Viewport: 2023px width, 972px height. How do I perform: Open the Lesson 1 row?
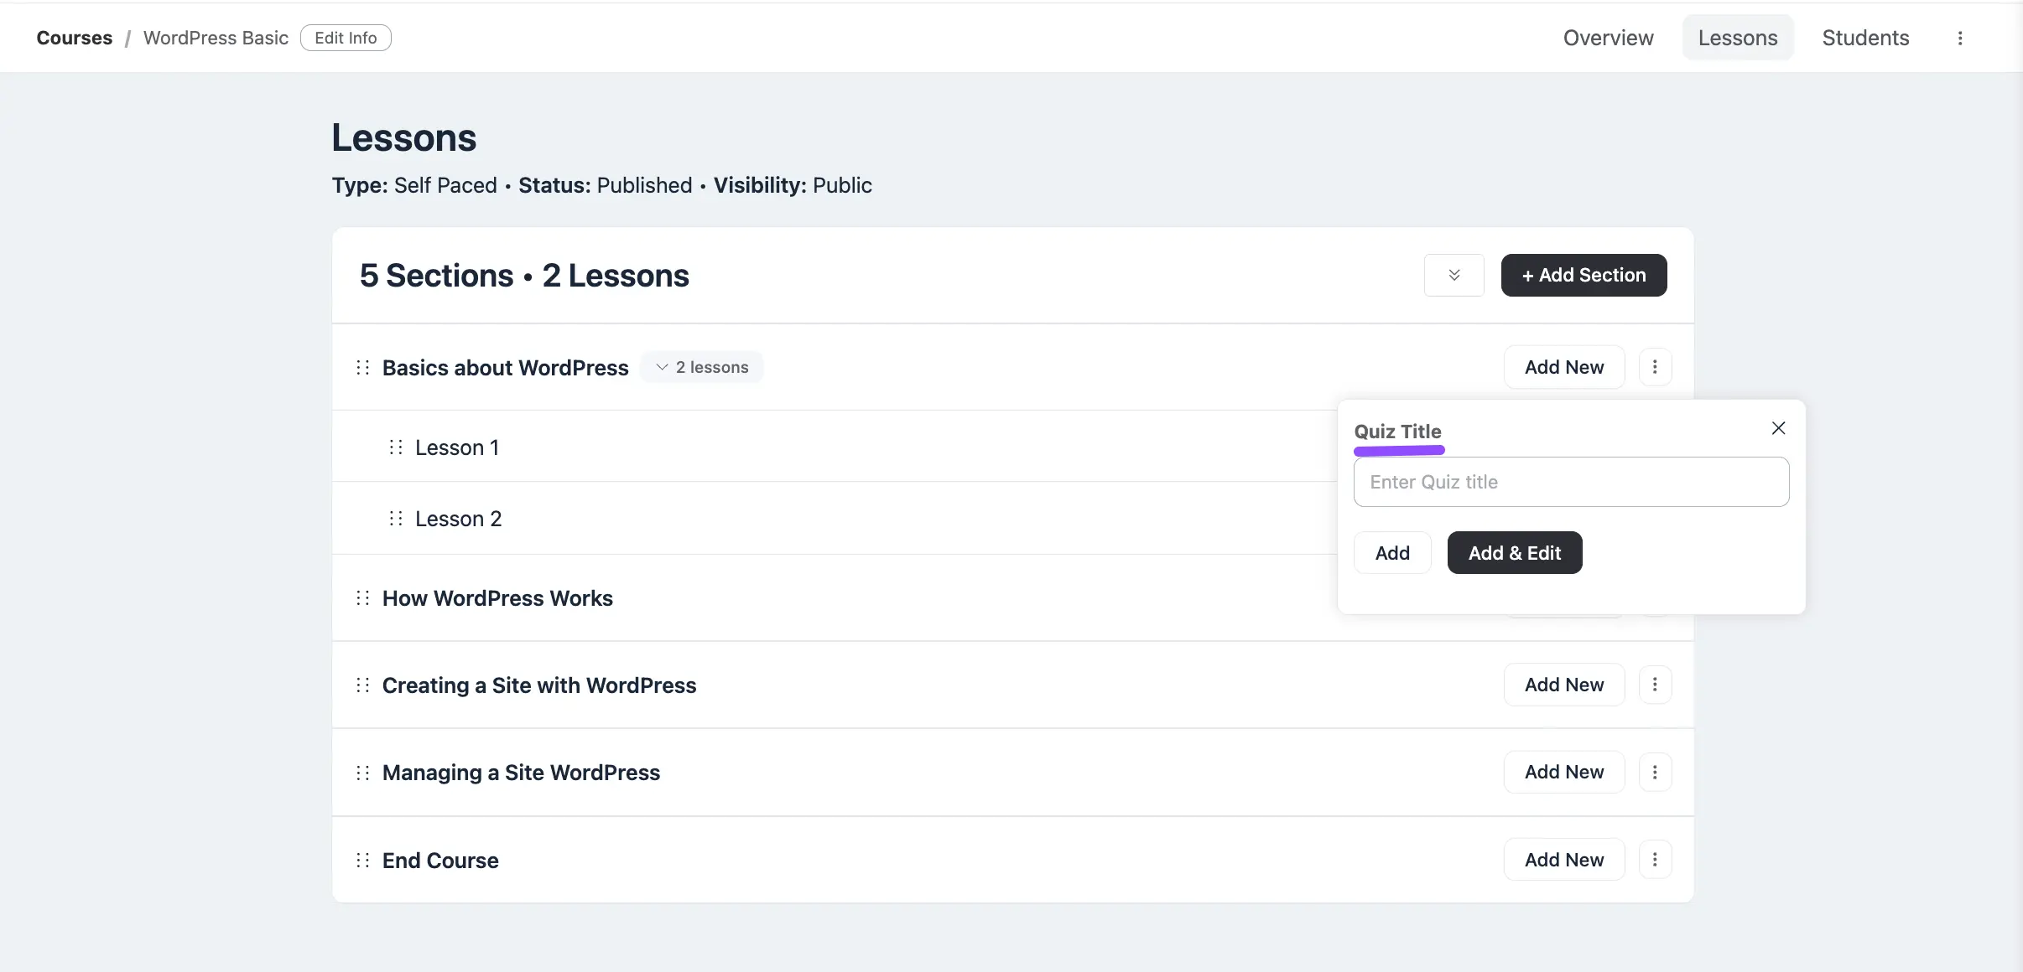[x=457, y=447]
